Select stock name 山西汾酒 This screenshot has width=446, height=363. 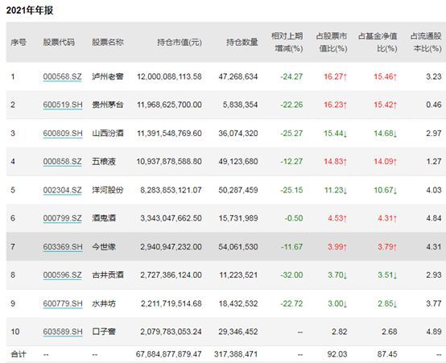click(108, 133)
